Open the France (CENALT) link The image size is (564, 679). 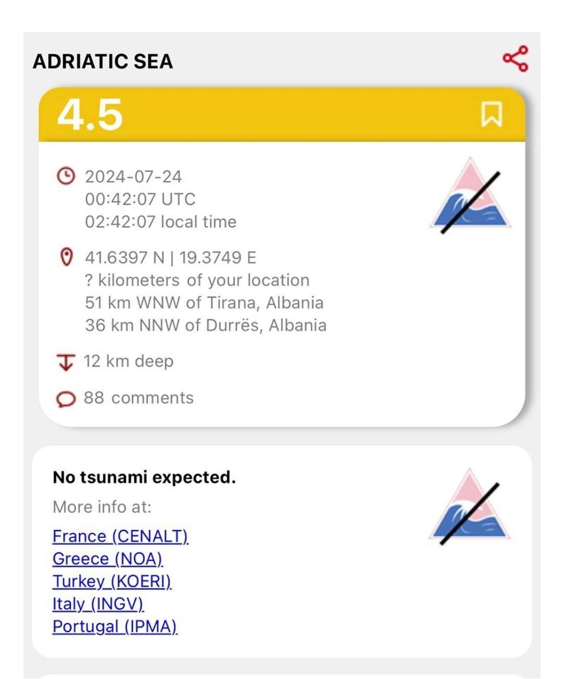120,536
